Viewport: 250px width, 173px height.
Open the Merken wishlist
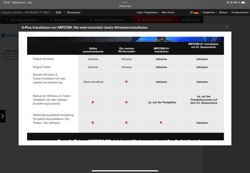223,12
